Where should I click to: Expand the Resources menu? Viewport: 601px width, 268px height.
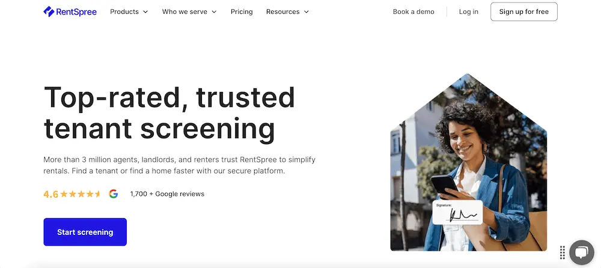pyautogui.click(x=287, y=11)
